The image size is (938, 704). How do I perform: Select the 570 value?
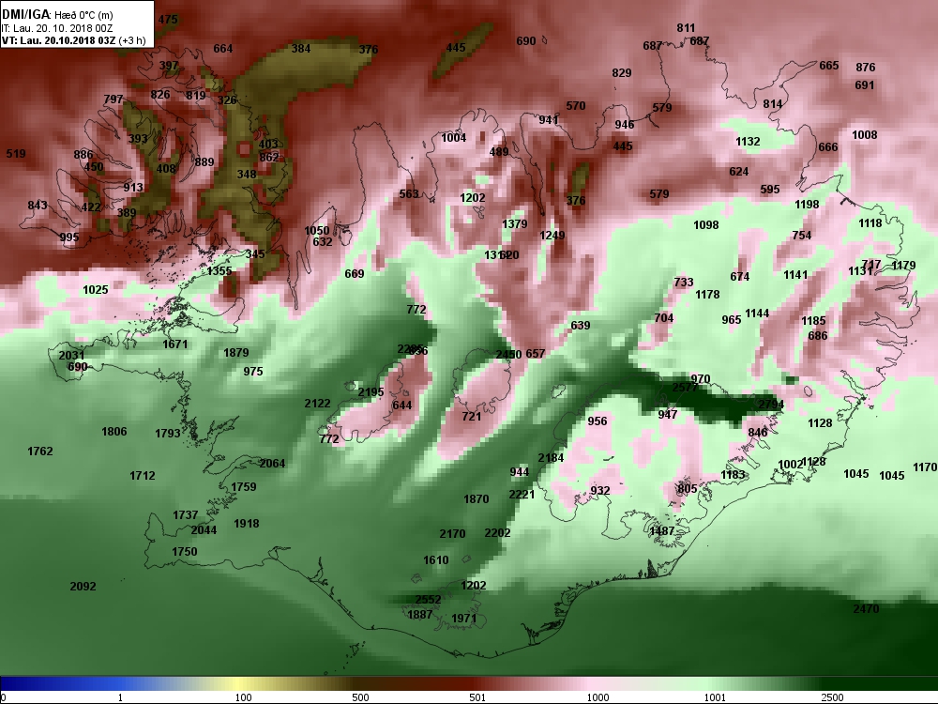tap(576, 106)
